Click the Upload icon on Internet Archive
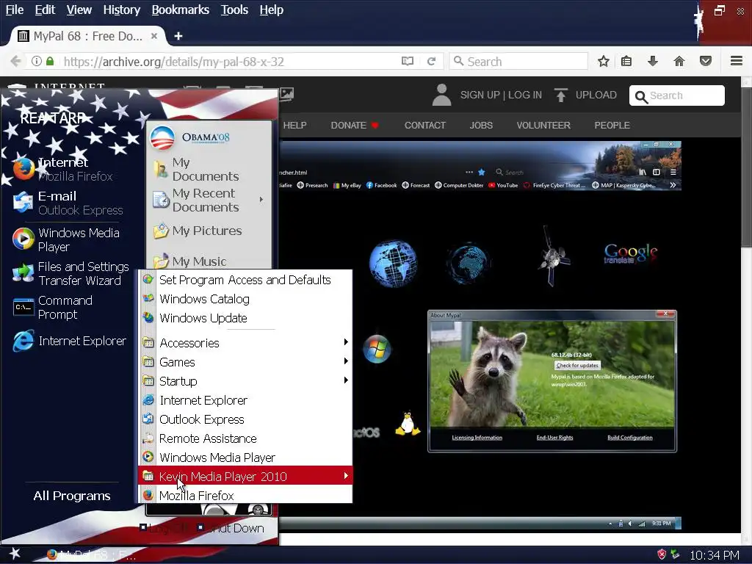This screenshot has width=752, height=564. pos(560,95)
